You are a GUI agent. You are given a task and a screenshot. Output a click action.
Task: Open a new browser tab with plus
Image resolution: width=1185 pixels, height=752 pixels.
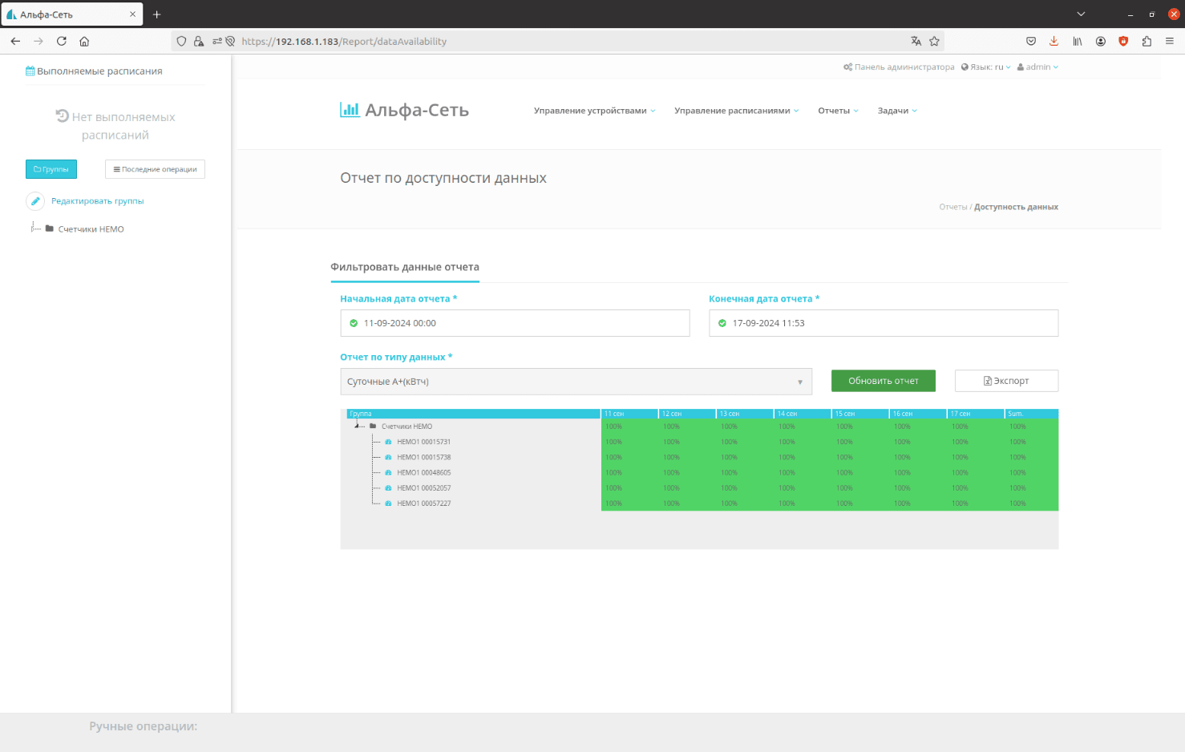coord(157,14)
